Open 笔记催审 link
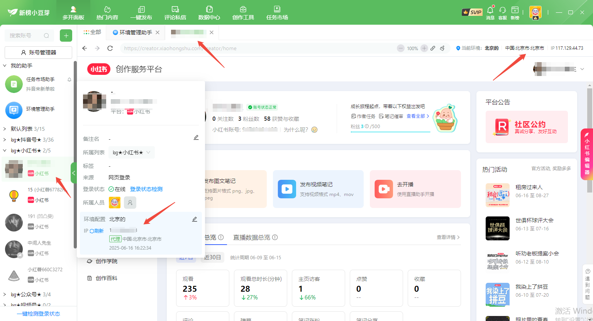This screenshot has width=593, height=321. click(391, 116)
